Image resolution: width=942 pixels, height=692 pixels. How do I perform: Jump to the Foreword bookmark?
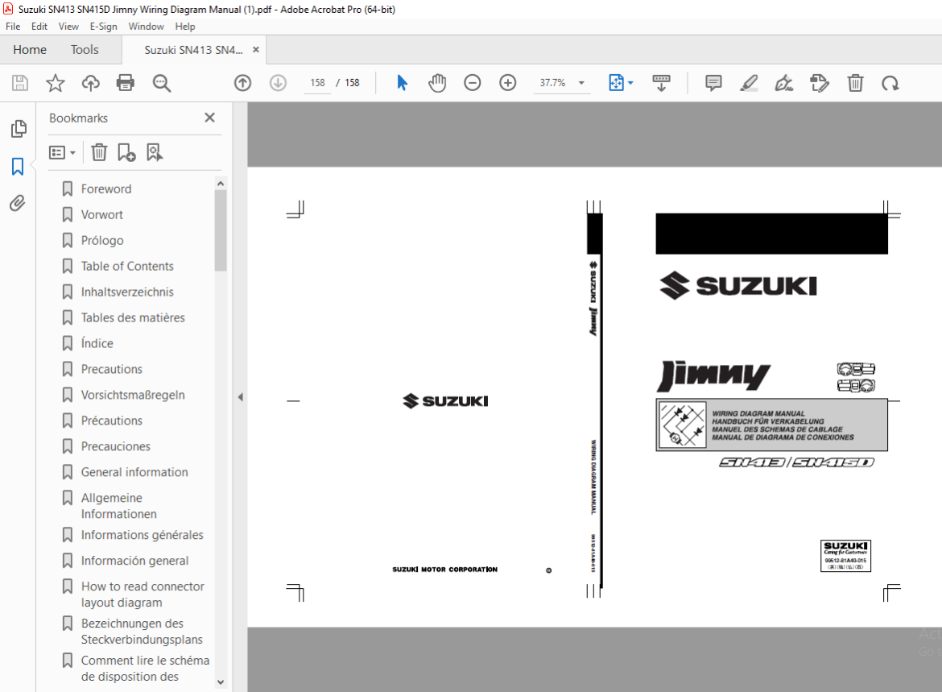105,189
